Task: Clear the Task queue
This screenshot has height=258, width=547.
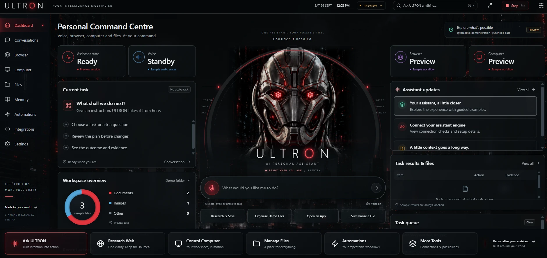Action: click(530, 223)
